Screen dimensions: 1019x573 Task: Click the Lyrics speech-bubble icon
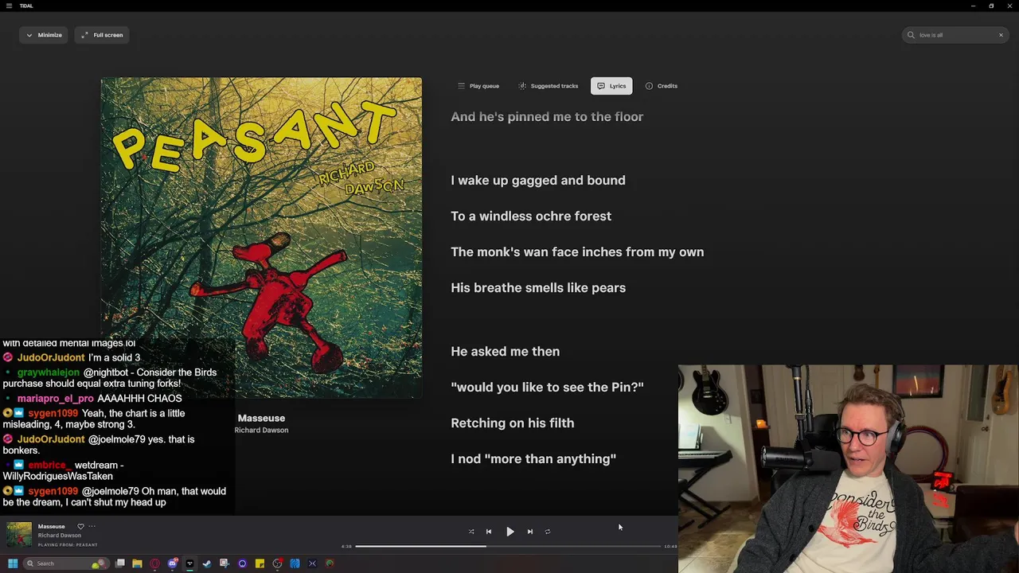click(x=601, y=86)
